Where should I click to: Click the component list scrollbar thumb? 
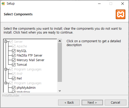pyautogui.click(x=60, y=62)
